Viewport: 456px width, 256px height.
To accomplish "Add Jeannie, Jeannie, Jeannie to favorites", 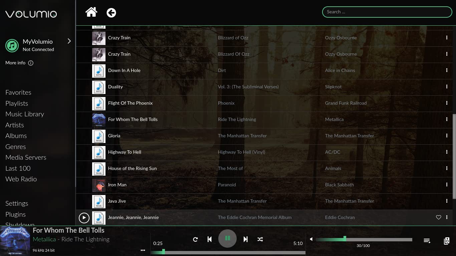I will tap(439, 217).
